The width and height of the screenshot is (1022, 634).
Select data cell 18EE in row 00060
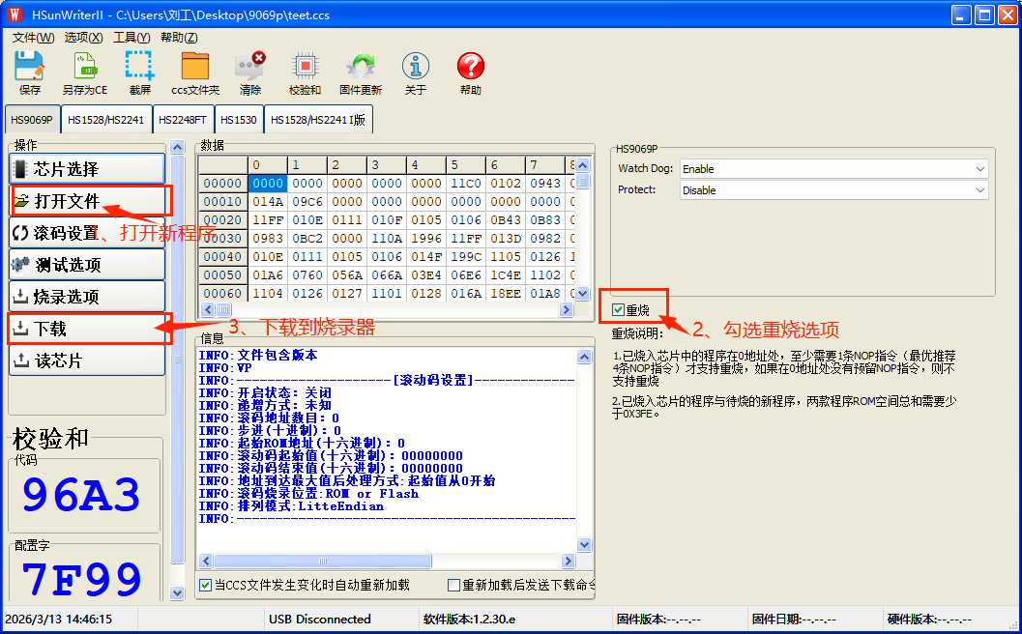[x=506, y=293]
